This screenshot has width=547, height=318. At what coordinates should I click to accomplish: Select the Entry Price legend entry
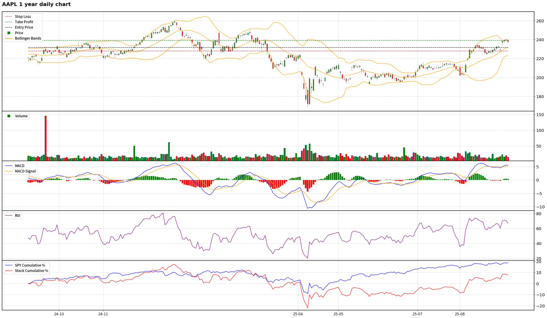(x=24, y=27)
